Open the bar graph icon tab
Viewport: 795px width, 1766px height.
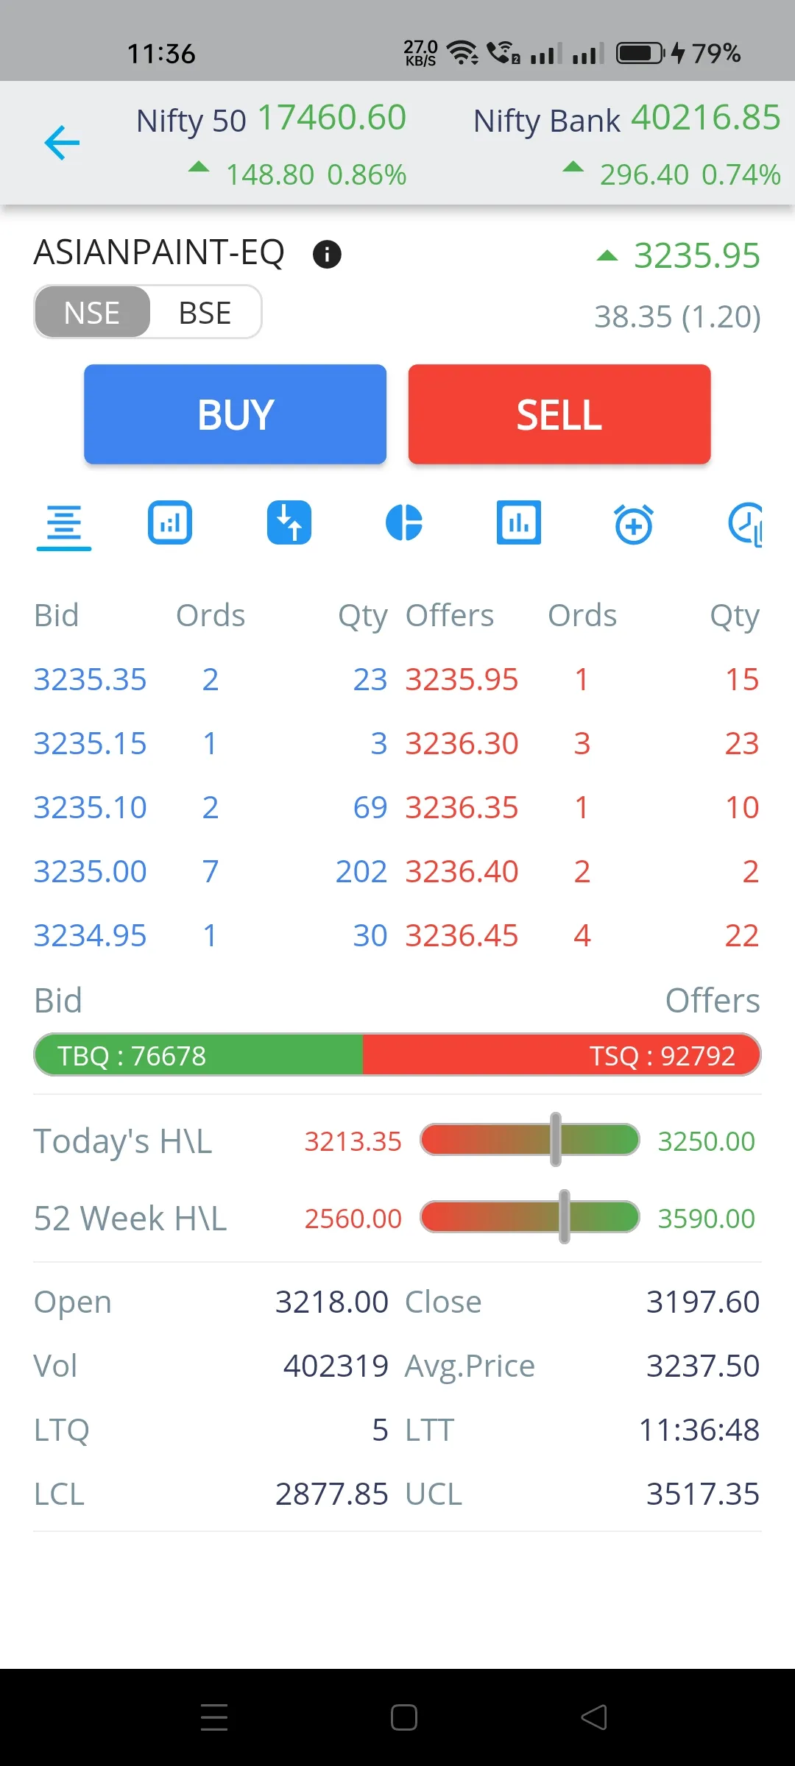pos(519,523)
